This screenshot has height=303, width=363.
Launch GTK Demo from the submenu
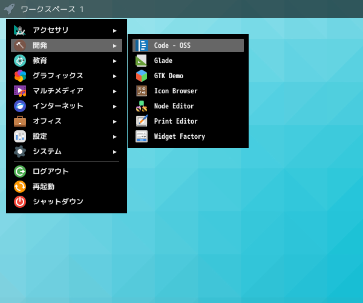[x=188, y=76]
